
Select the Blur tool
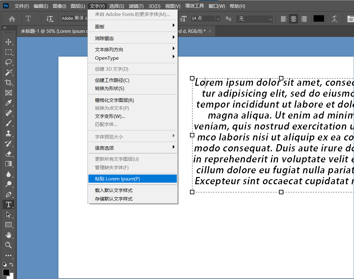8,174
